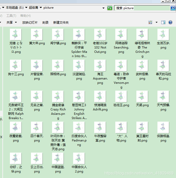The height and width of the screenshot is (178, 176).
Task: Select 蜘蛛侠:平行宇宙 Spider-Man file
Action: 79,43
